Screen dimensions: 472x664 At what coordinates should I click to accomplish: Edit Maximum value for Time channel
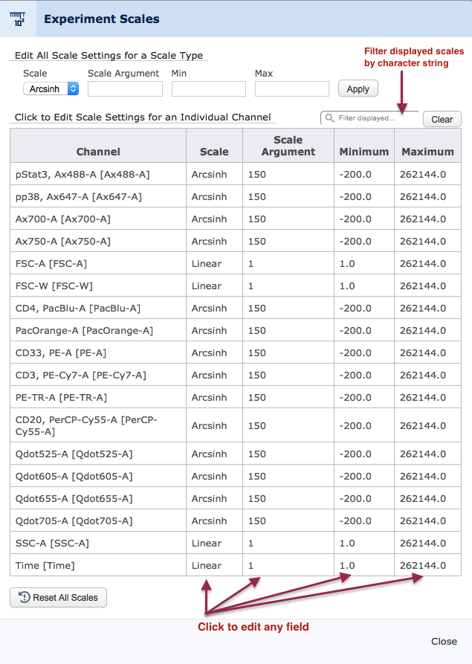pos(427,565)
